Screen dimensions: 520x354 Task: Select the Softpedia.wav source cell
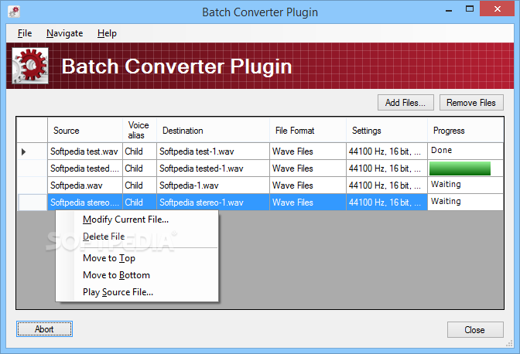tap(85, 185)
